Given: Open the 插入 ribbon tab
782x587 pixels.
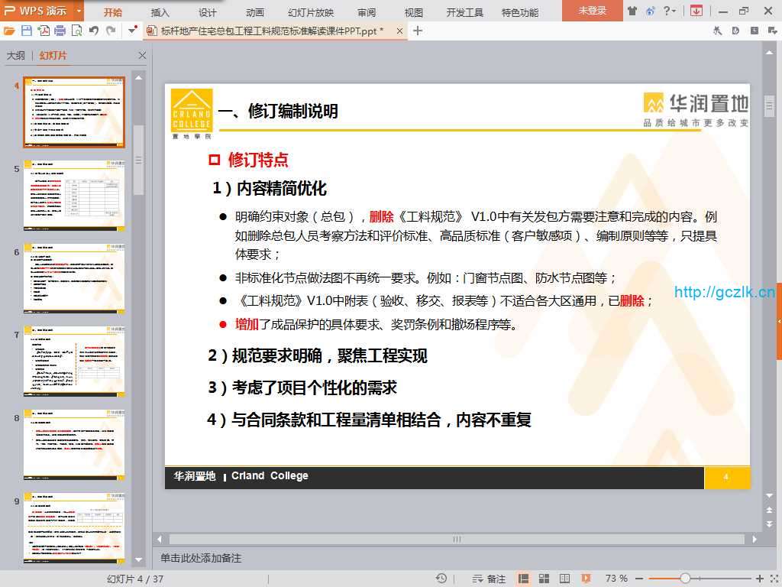Looking at the screenshot, I should 160,12.
